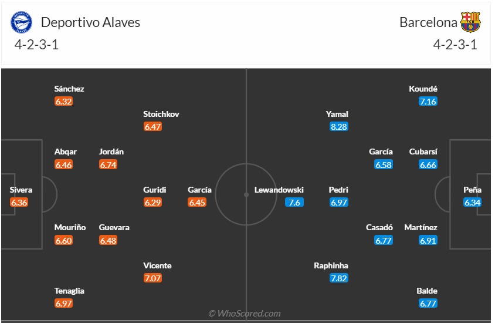
Task: Open the Deportivo Alaves team name link
Action: tap(90, 22)
